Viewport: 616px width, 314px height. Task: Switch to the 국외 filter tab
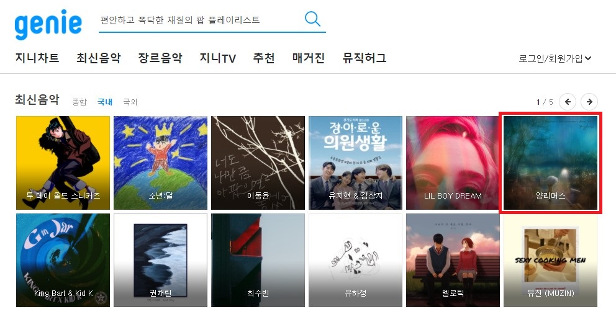point(130,102)
